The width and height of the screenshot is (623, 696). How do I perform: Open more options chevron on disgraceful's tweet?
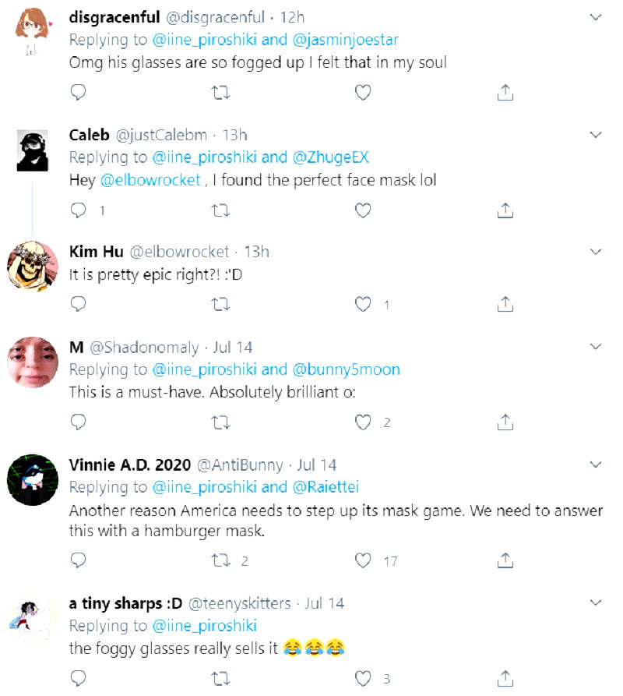596,17
